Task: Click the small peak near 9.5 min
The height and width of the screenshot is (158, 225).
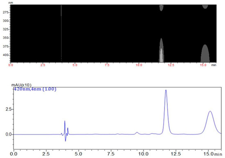Action: (x=137, y=133)
